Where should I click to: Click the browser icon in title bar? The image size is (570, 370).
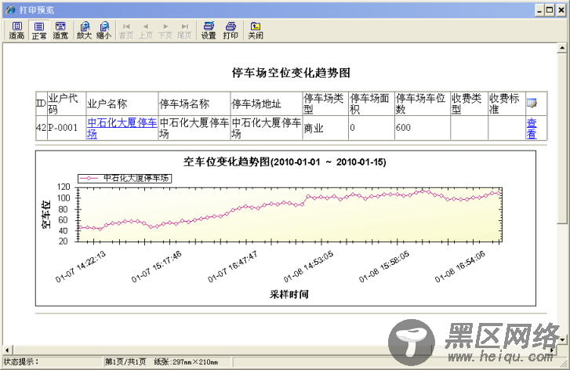click(10, 10)
